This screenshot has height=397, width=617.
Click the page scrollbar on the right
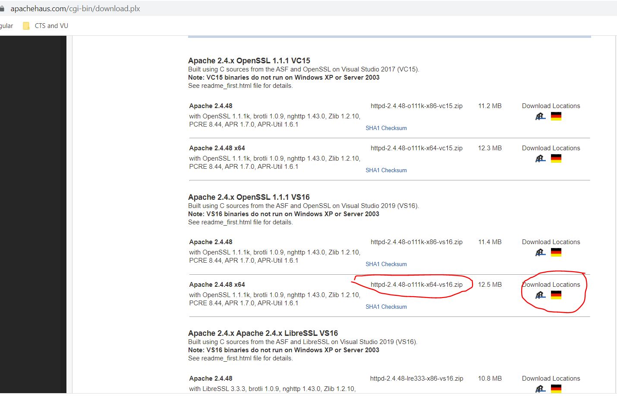pyautogui.click(x=614, y=172)
